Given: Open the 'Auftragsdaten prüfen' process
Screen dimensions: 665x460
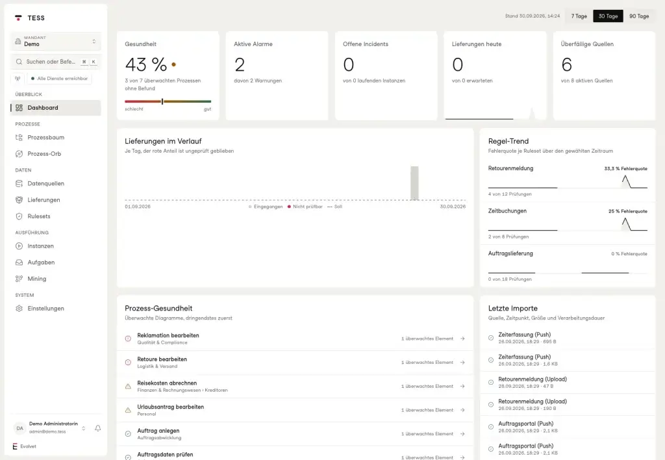Looking at the screenshot, I should pyautogui.click(x=295, y=454).
